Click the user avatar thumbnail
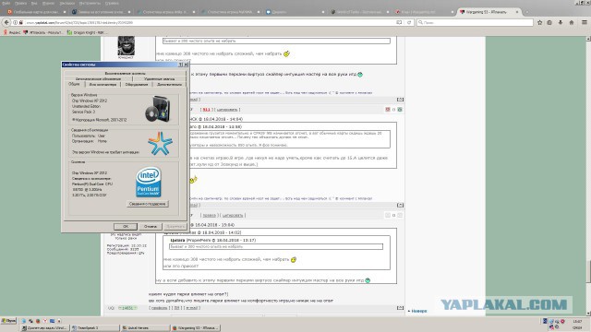The image size is (591, 332). pyautogui.click(x=126, y=45)
